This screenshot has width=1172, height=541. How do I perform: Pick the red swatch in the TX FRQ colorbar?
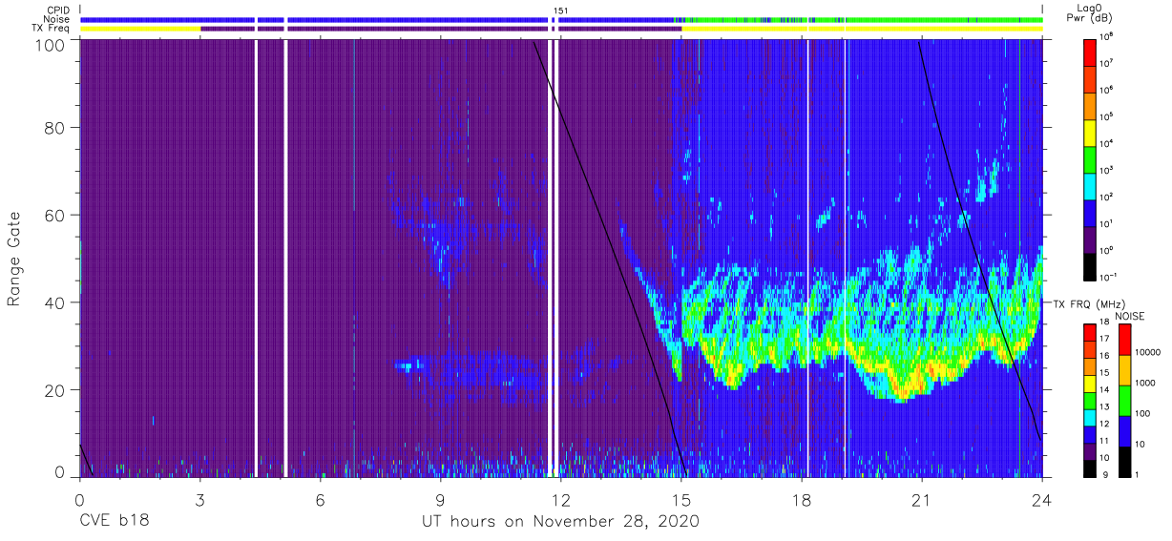1090,333
